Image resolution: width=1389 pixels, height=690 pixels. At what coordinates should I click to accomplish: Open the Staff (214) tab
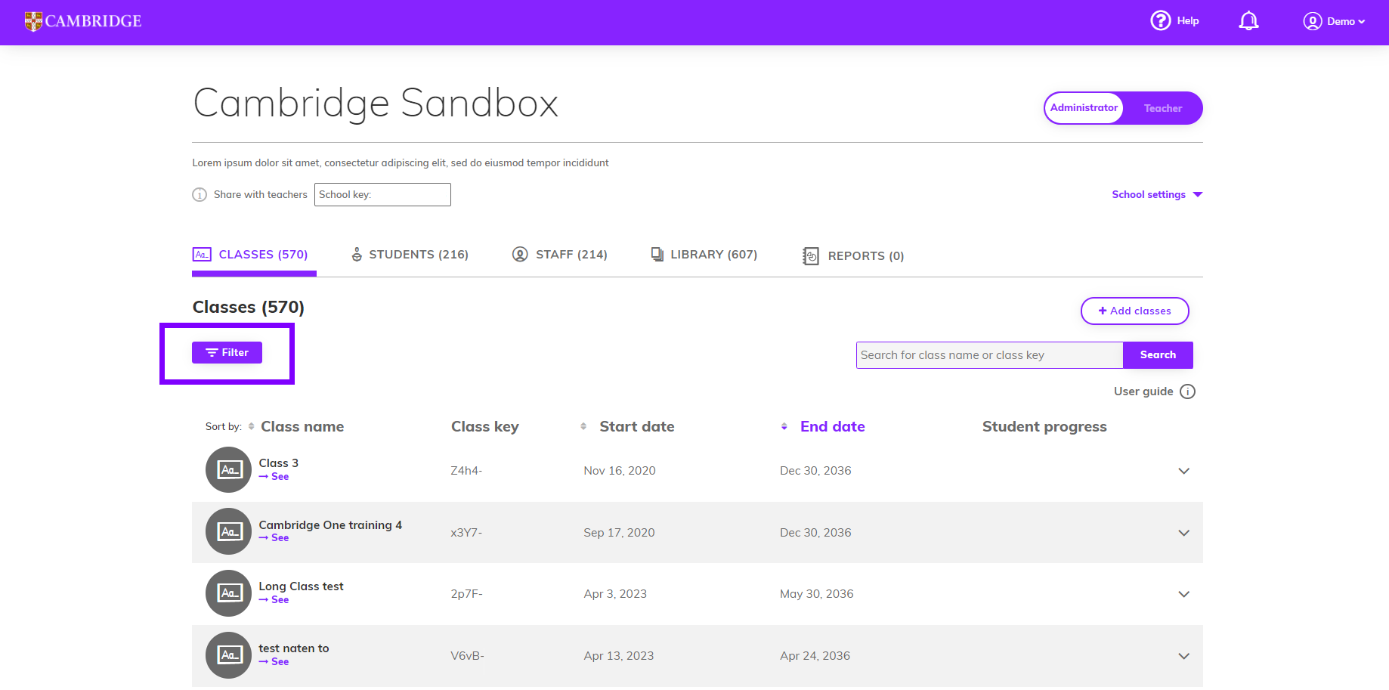pyautogui.click(x=559, y=255)
